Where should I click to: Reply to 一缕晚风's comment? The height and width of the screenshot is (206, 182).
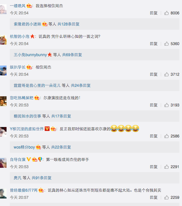pos(154,13)
